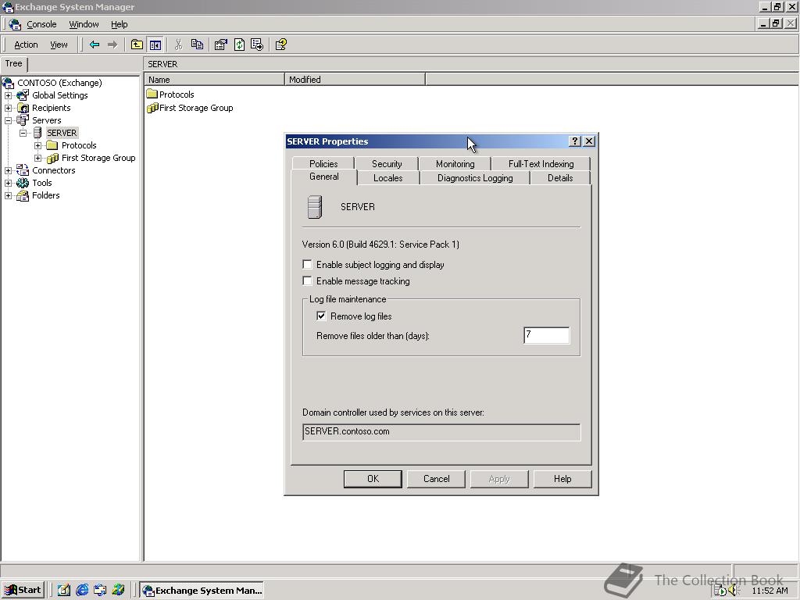Screen dimensions: 800x600
Task: Click the Copy icon in the toolbar
Action: [197, 45]
